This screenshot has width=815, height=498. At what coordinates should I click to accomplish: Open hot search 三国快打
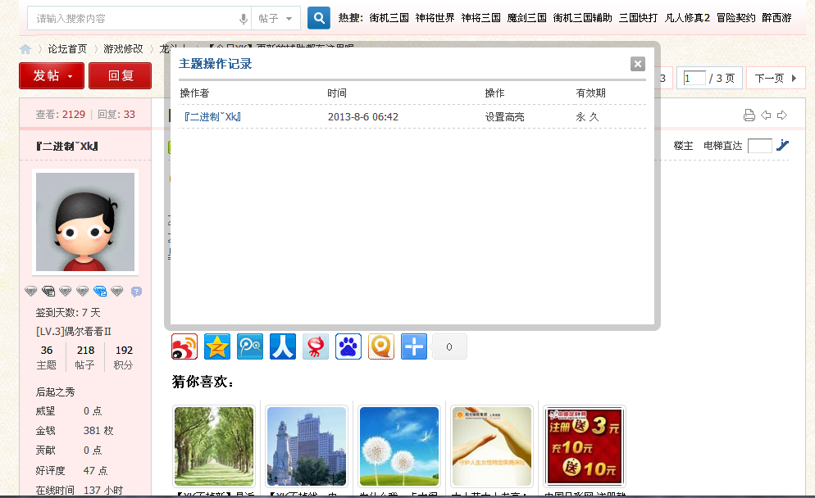point(638,18)
